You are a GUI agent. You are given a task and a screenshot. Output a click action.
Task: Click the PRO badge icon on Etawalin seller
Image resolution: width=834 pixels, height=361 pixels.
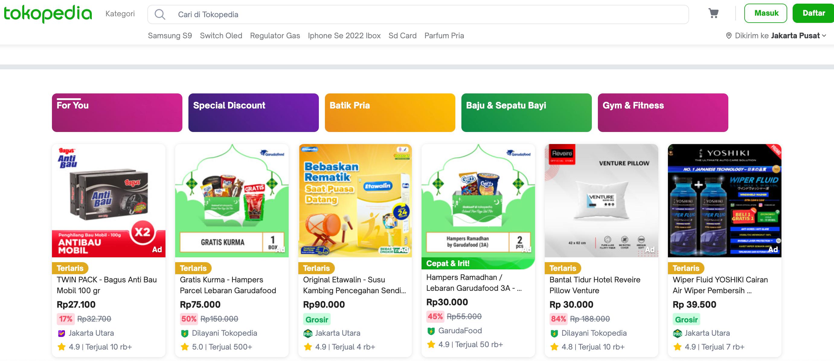(308, 333)
